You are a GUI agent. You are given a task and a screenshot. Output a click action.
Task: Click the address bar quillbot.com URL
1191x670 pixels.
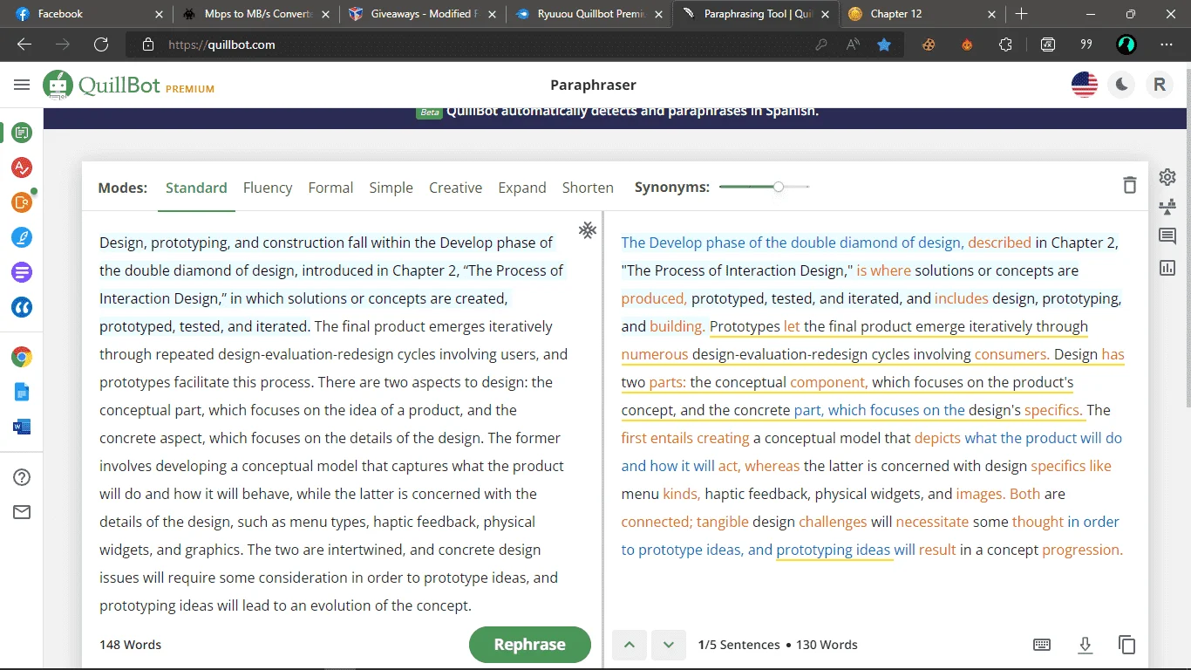click(221, 44)
